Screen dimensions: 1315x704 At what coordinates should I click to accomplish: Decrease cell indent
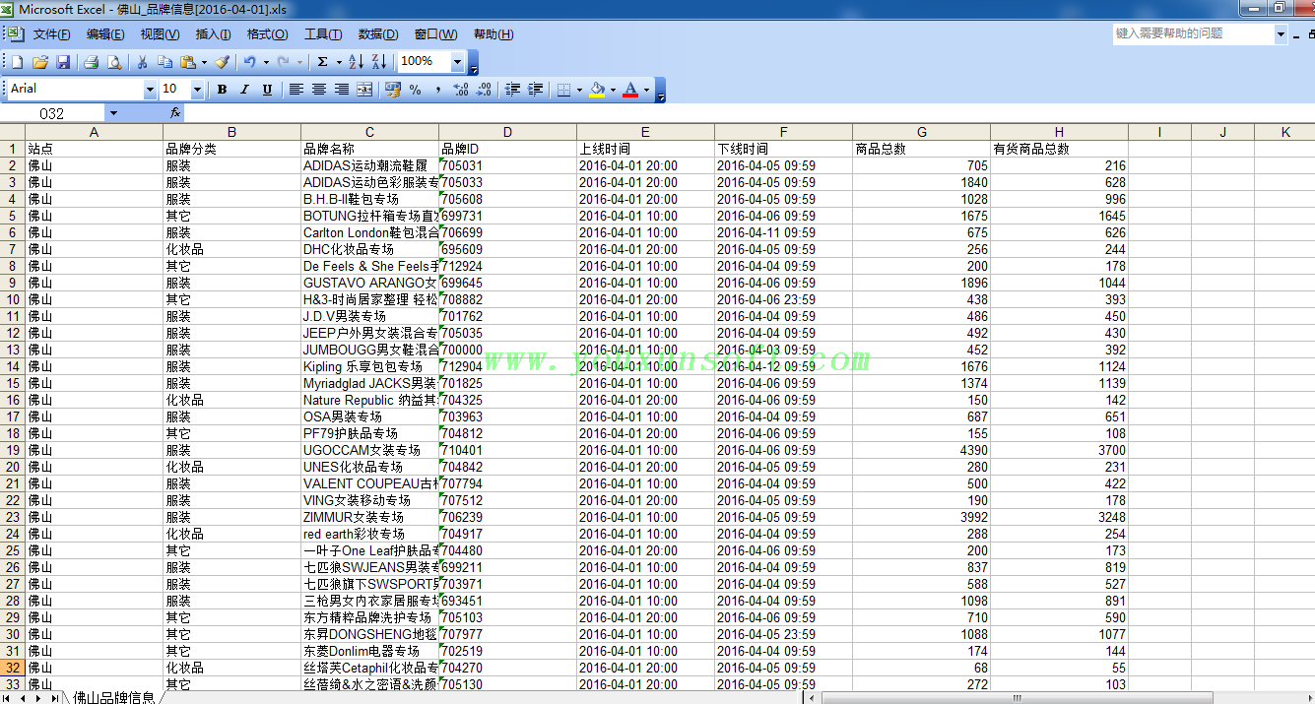512,90
